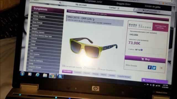Click the search magnifier icon
Viewport: 177px width, 99px height.
point(61,3)
